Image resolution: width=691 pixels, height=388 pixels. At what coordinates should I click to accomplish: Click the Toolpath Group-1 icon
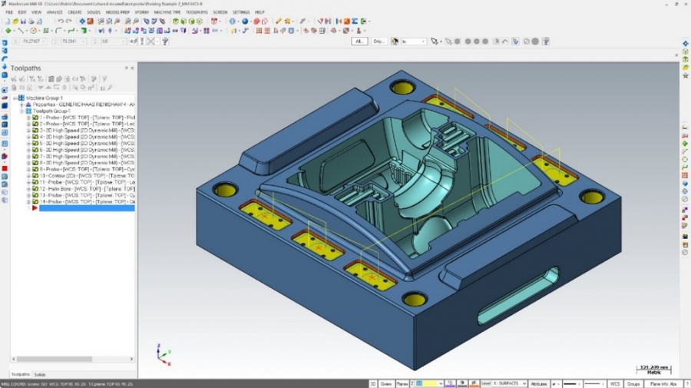coord(28,111)
